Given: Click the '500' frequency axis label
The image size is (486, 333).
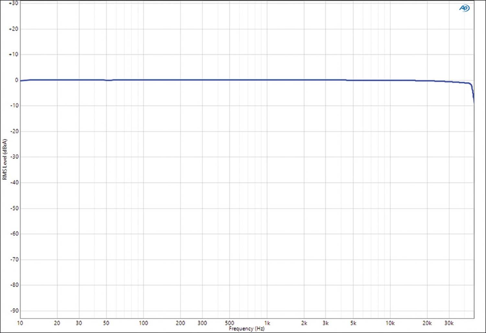Looking at the screenshot, I should pyautogui.click(x=229, y=323).
